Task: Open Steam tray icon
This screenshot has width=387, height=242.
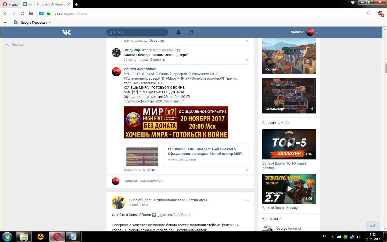Action: point(352,237)
